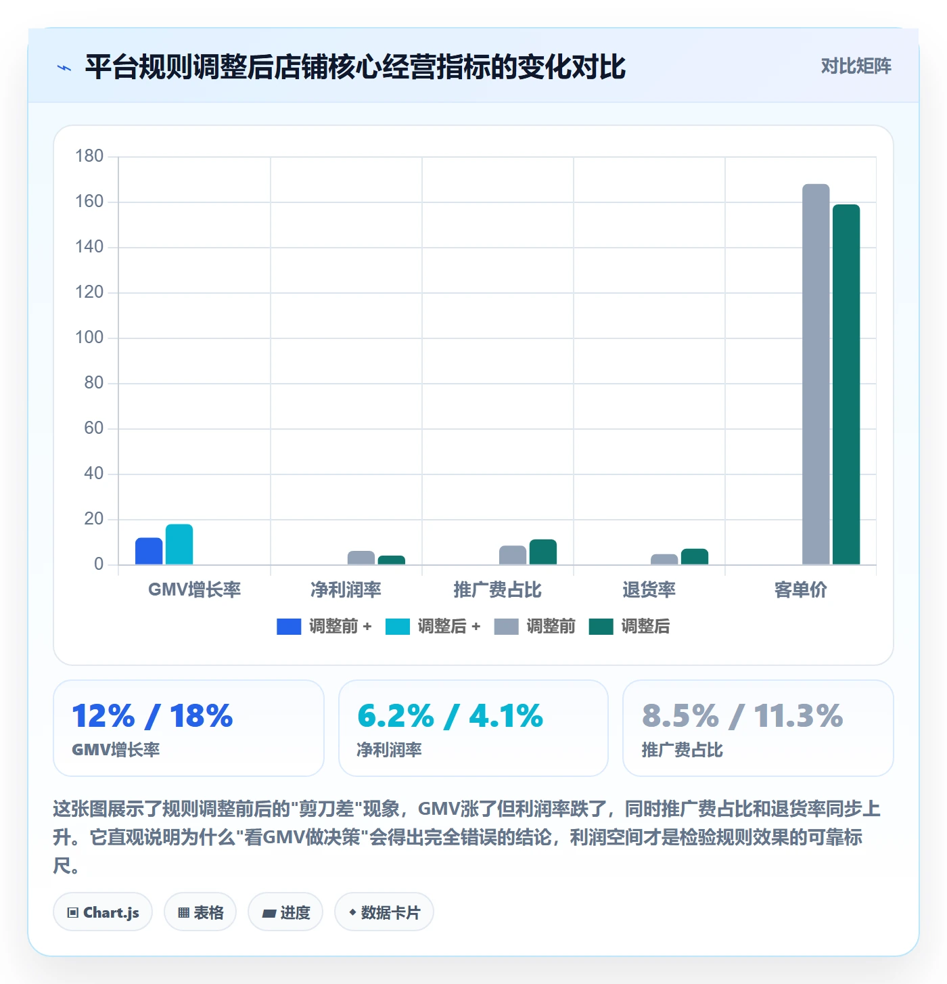Click the green 客单价 调整后 bar
Image resolution: width=947 pixels, height=984 pixels.
846,384
